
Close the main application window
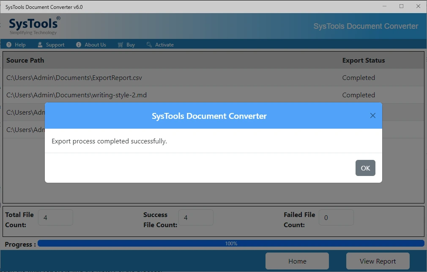[x=418, y=6]
